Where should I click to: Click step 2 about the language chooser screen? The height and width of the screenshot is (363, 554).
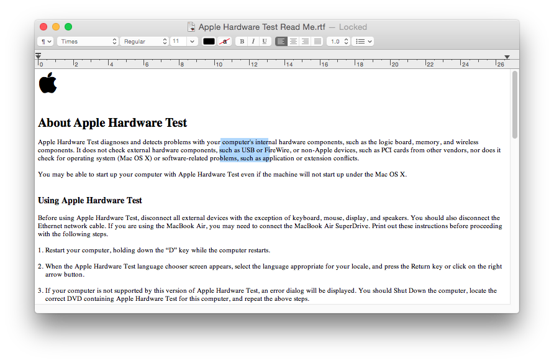(270, 270)
